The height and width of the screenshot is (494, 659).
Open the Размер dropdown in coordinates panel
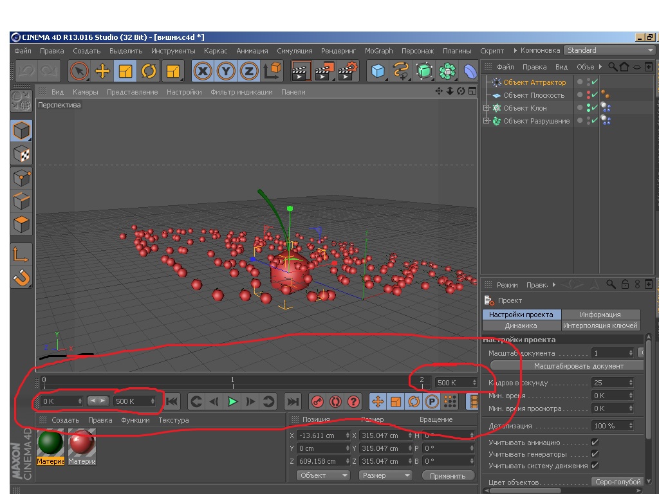pyautogui.click(x=385, y=475)
